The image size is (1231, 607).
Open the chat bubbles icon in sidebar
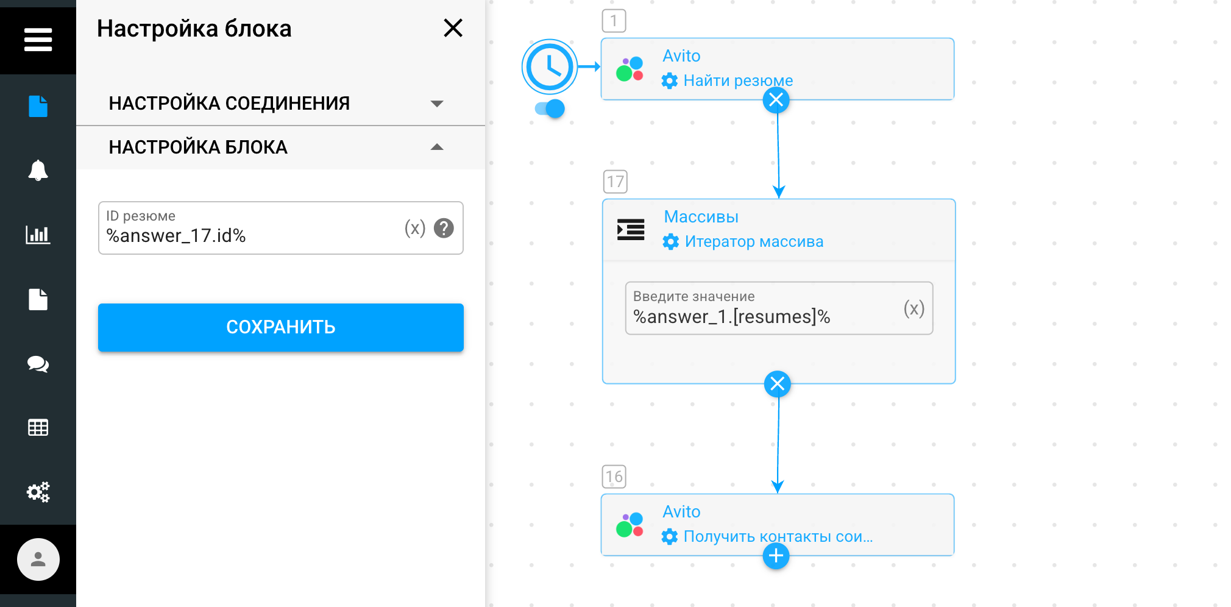pyautogui.click(x=38, y=364)
